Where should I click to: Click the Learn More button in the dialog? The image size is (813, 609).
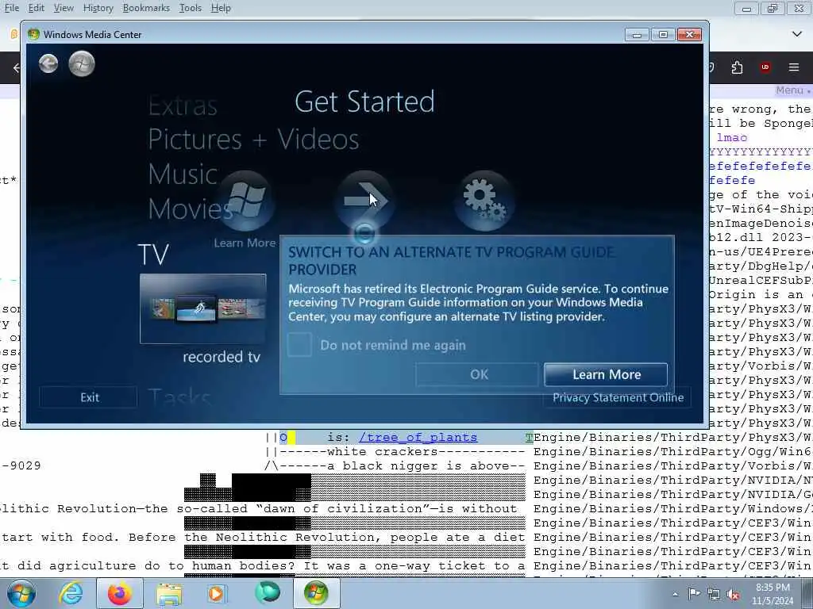pyautogui.click(x=606, y=374)
